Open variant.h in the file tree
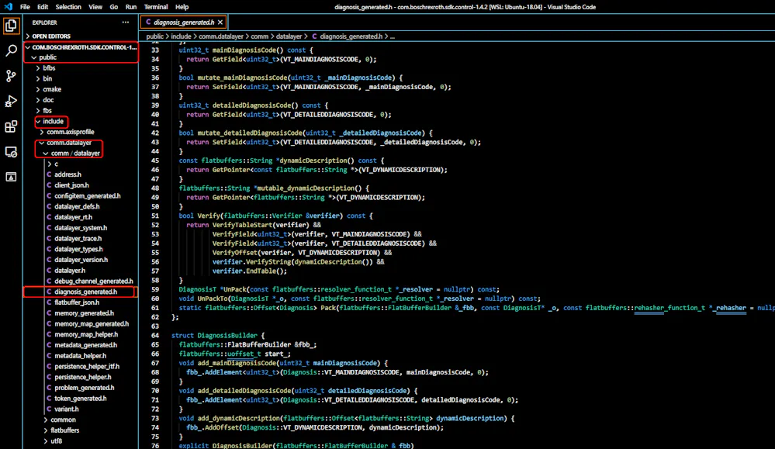Screen dimensions: 775x449 pos(66,409)
